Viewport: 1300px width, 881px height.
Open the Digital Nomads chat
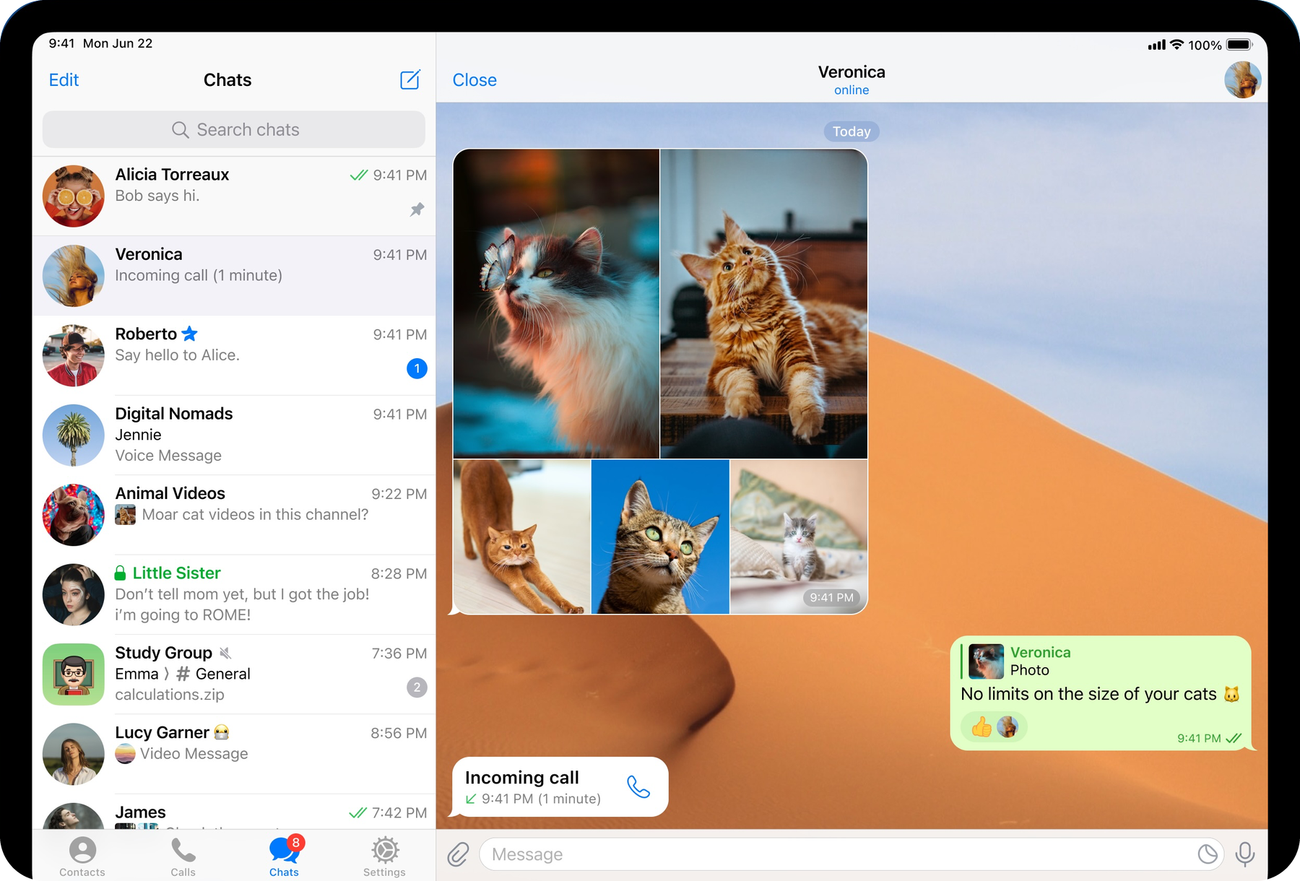point(234,435)
